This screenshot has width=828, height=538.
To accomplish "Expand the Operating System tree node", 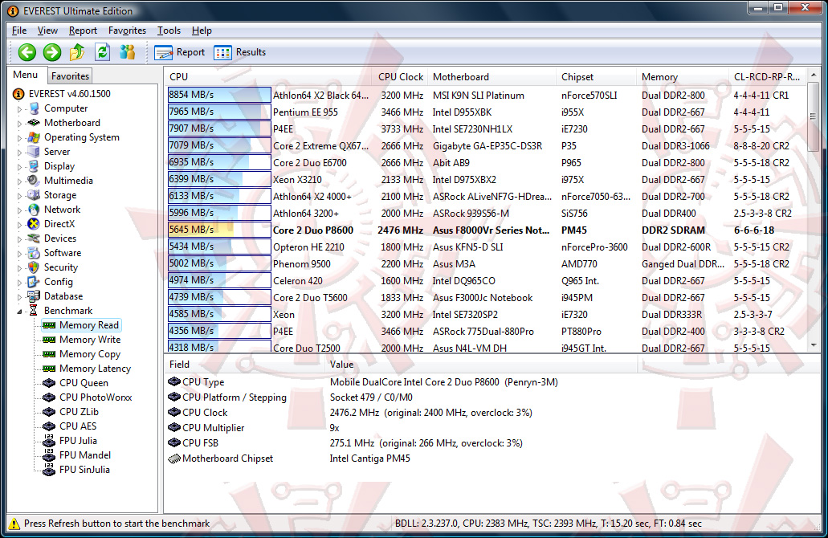I will [x=19, y=138].
